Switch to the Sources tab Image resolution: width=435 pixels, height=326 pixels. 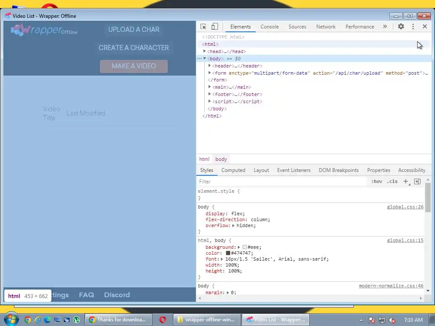pyautogui.click(x=297, y=27)
